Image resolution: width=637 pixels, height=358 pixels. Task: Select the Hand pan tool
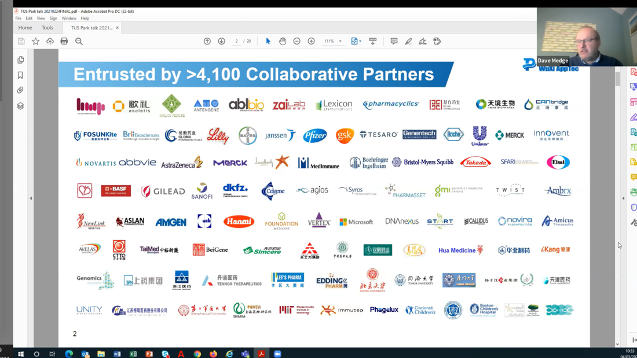(x=283, y=42)
